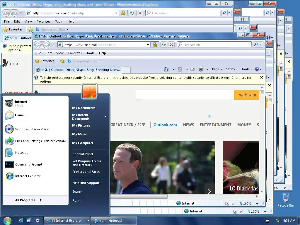The image size is (300, 225).
Task: Click the Start orb button
Action: click(x=7, y=221)
